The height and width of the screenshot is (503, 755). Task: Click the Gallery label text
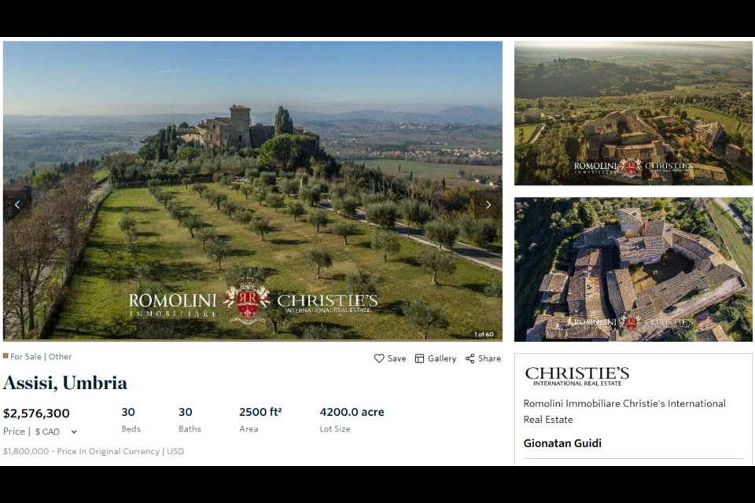442,358
